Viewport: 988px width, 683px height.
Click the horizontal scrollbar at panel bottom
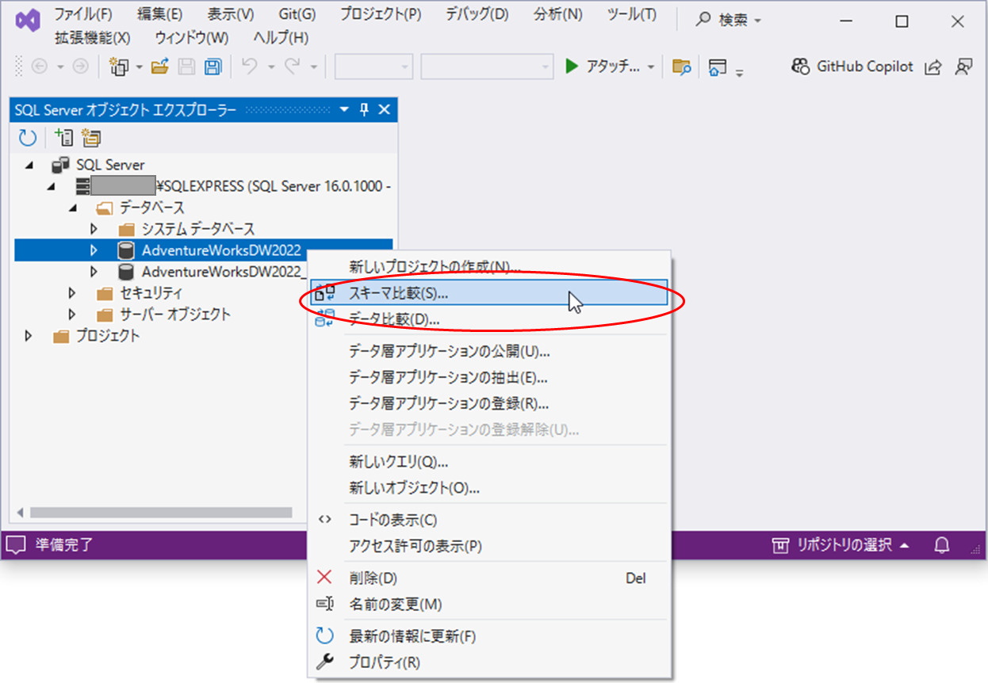pyautogui.click(x=159, y=513)
